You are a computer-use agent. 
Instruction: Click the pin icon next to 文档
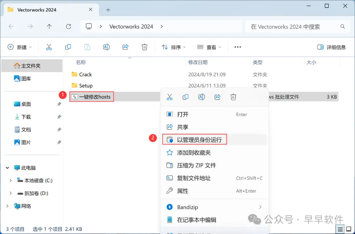pos(59,129)
